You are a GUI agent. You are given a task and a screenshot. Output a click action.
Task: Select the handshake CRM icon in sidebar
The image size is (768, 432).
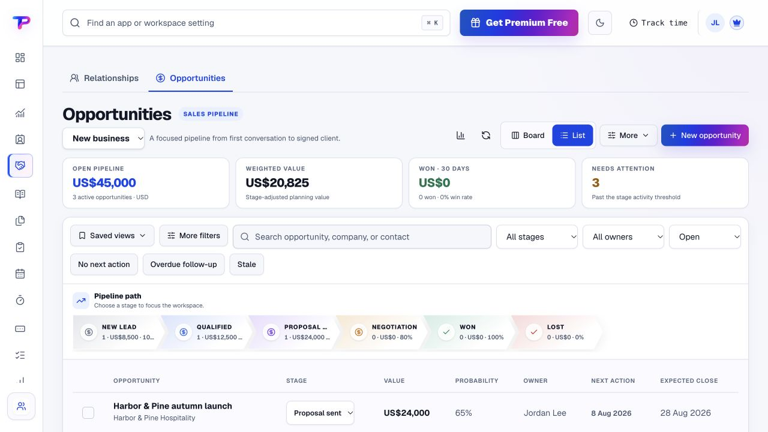[20, 166]
